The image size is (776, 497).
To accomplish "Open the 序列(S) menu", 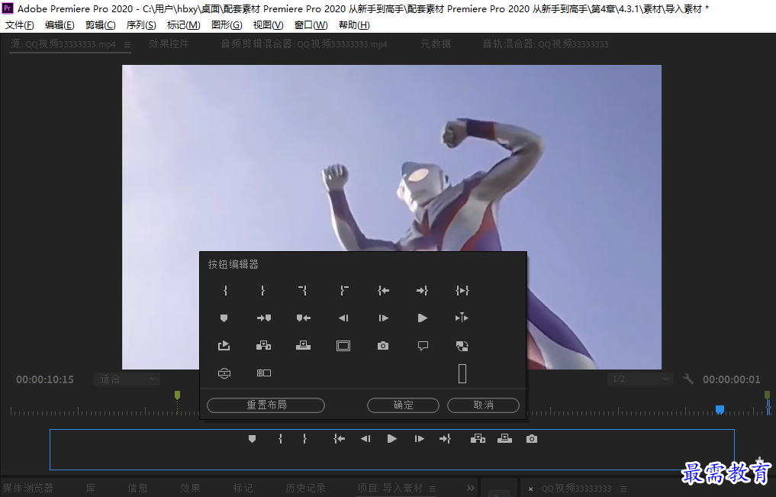I will point(141,24).
